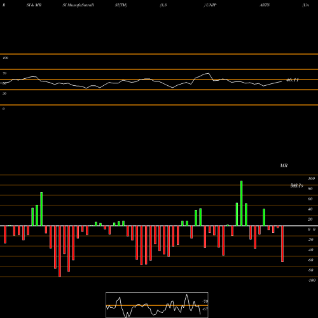Screen dimensions: 318x318
Task: Click the MR axis label 60
Action: [310, 199]
